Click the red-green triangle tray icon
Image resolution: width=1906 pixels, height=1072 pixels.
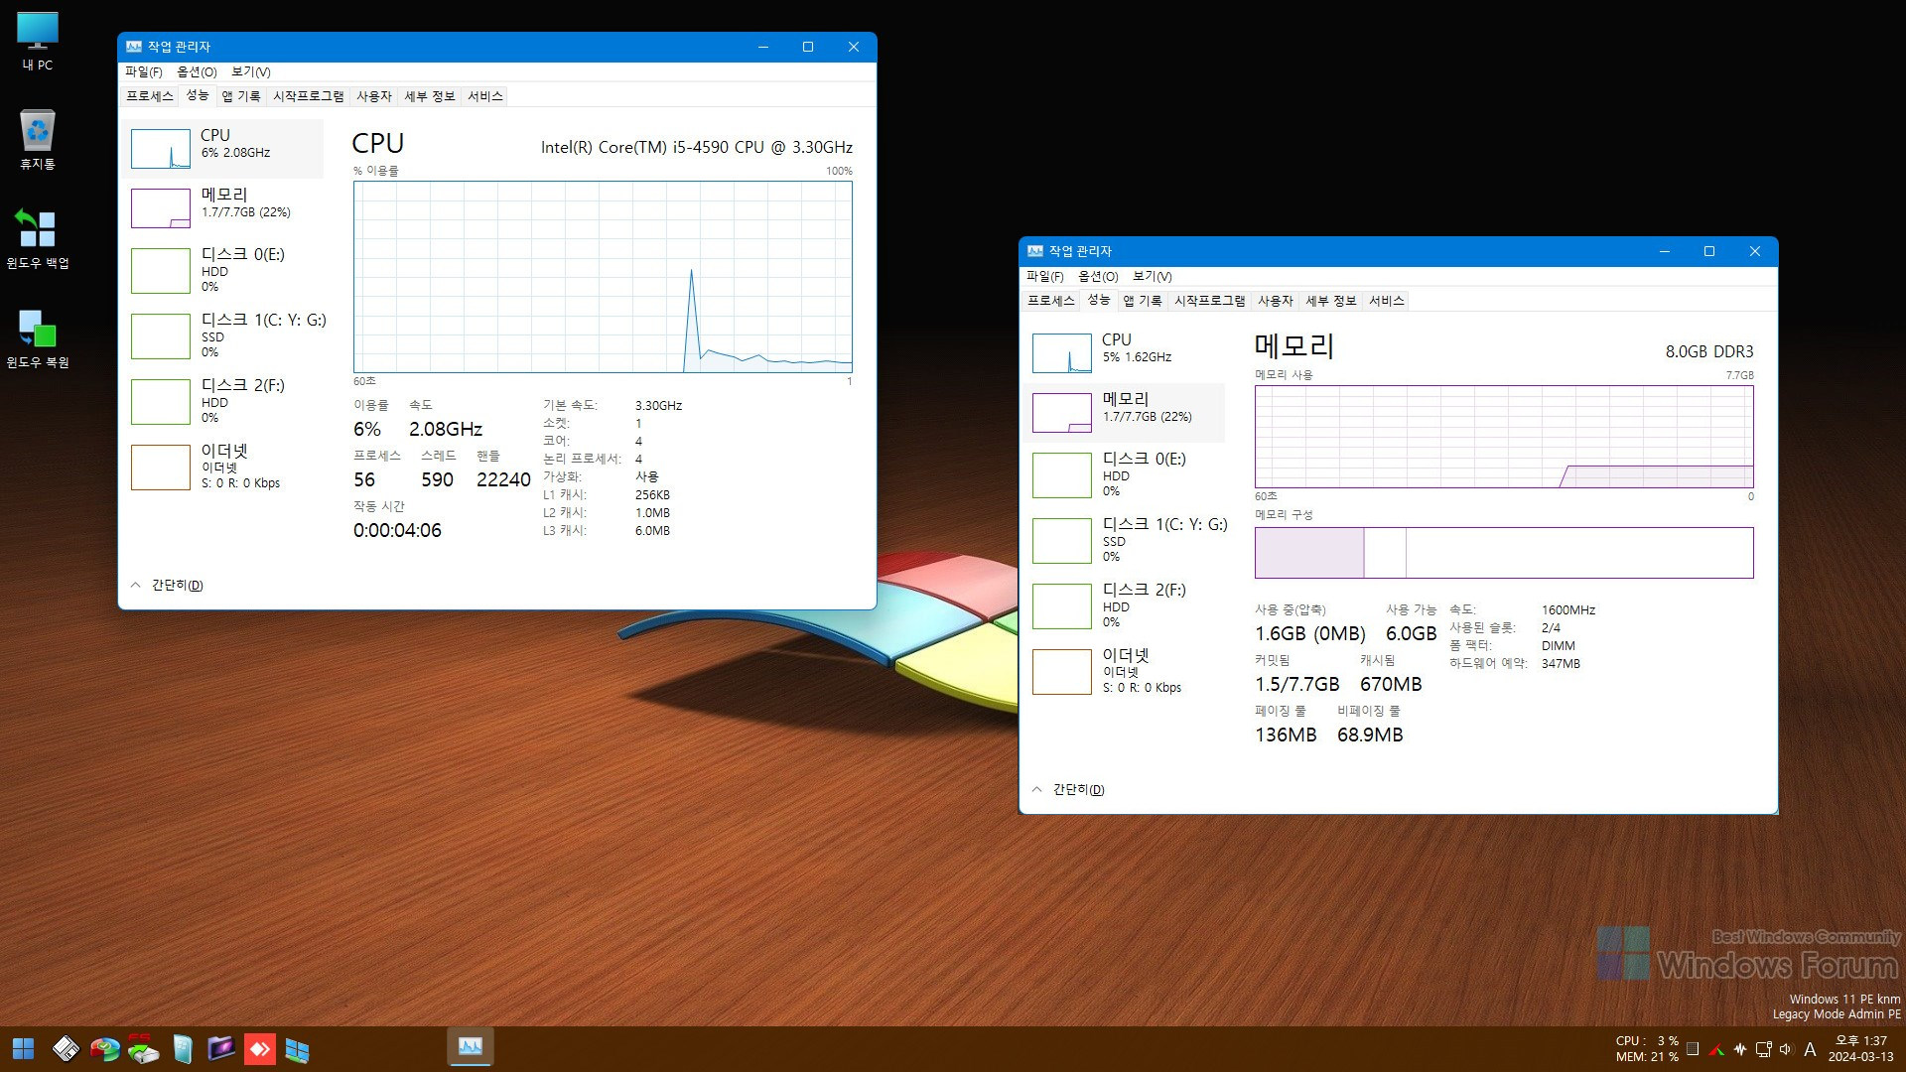(1716, 1049)
